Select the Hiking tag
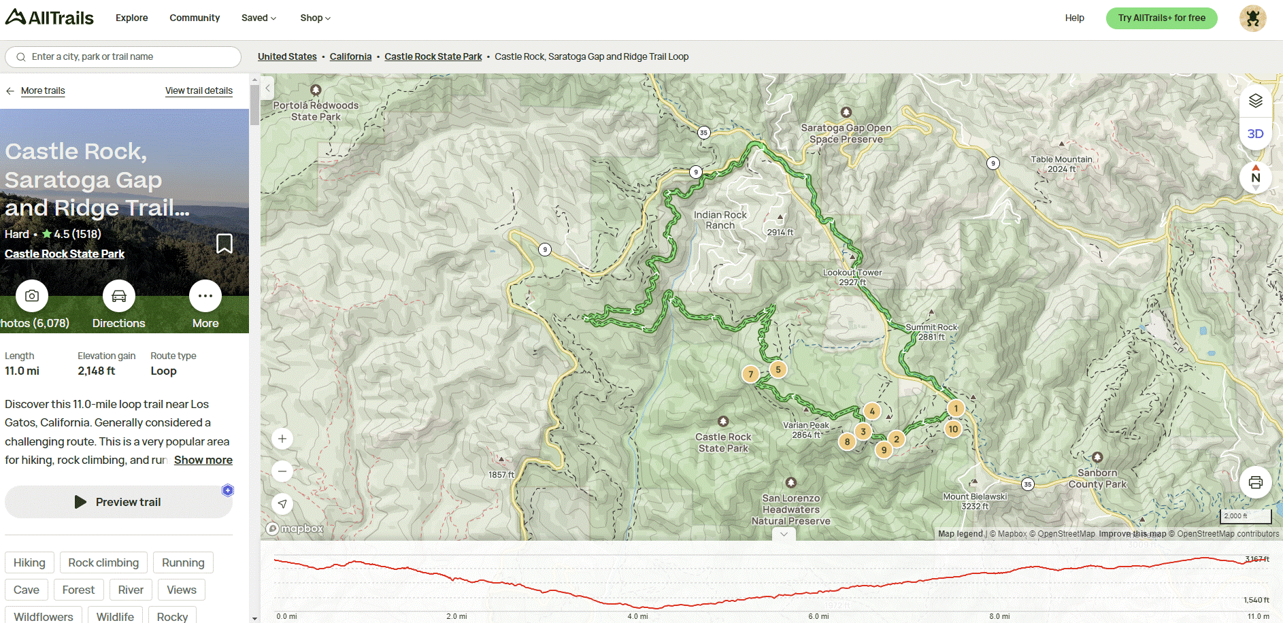 point(29,562)
